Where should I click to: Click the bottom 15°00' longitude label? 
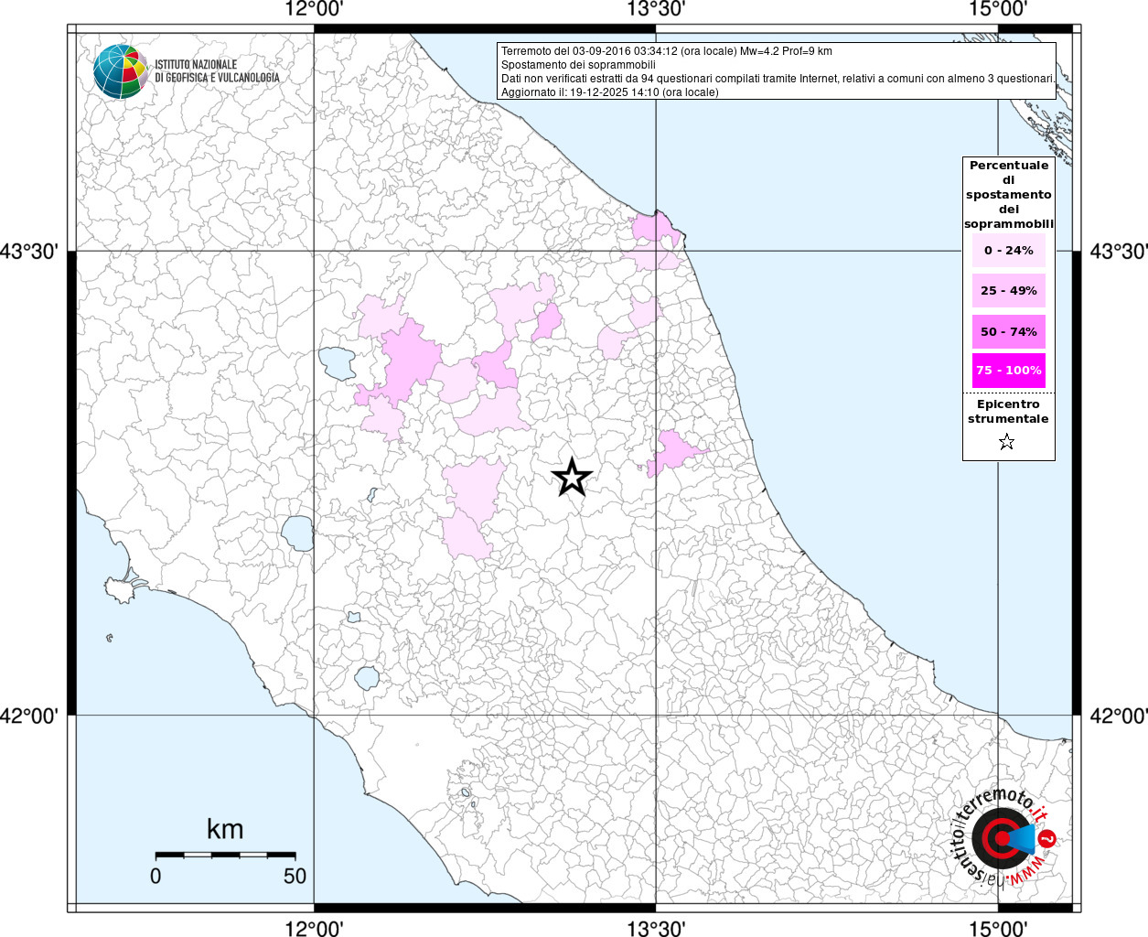(998, 929)
